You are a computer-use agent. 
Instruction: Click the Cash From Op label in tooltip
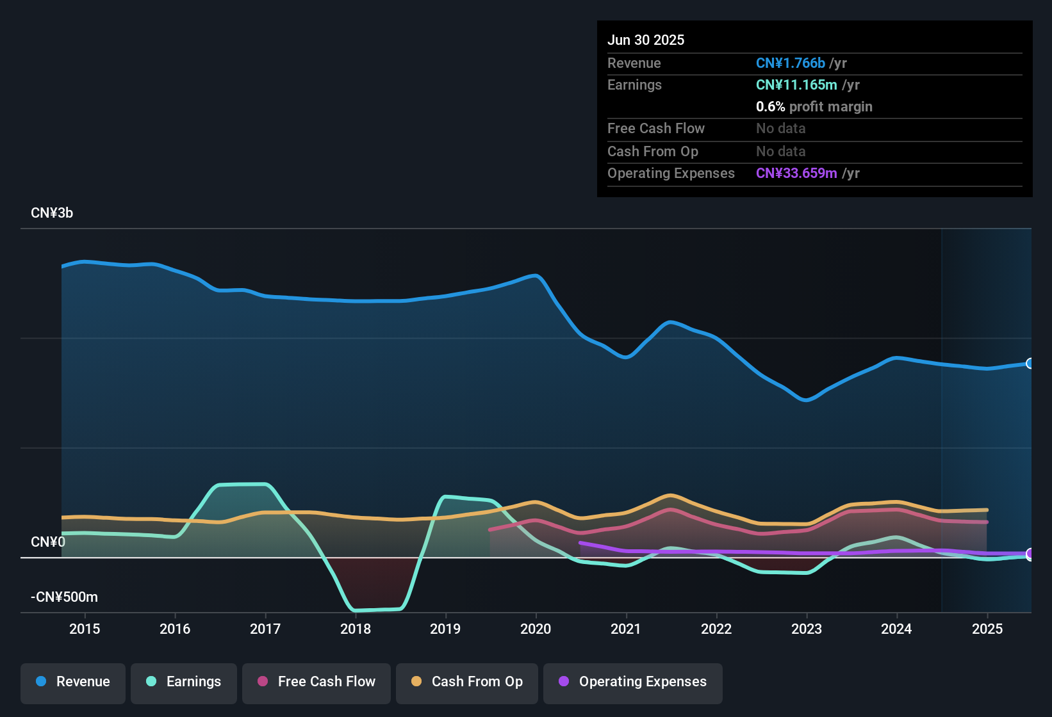point(653,151)
